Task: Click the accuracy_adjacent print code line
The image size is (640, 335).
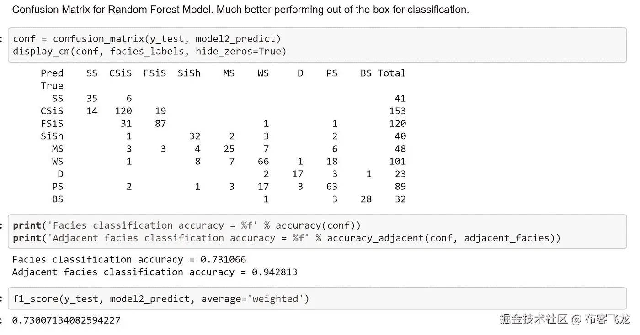Action: click(x=286, y=238)
